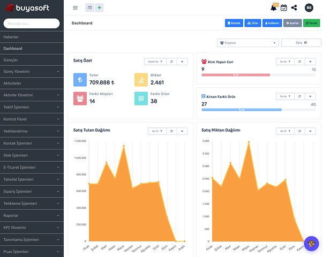Refresh the Alım Yapan Cari card
This screenshot has height=257, width=323.
point(299,62)
